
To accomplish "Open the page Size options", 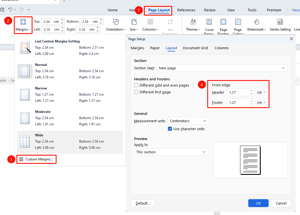I will tap(134, 25).
